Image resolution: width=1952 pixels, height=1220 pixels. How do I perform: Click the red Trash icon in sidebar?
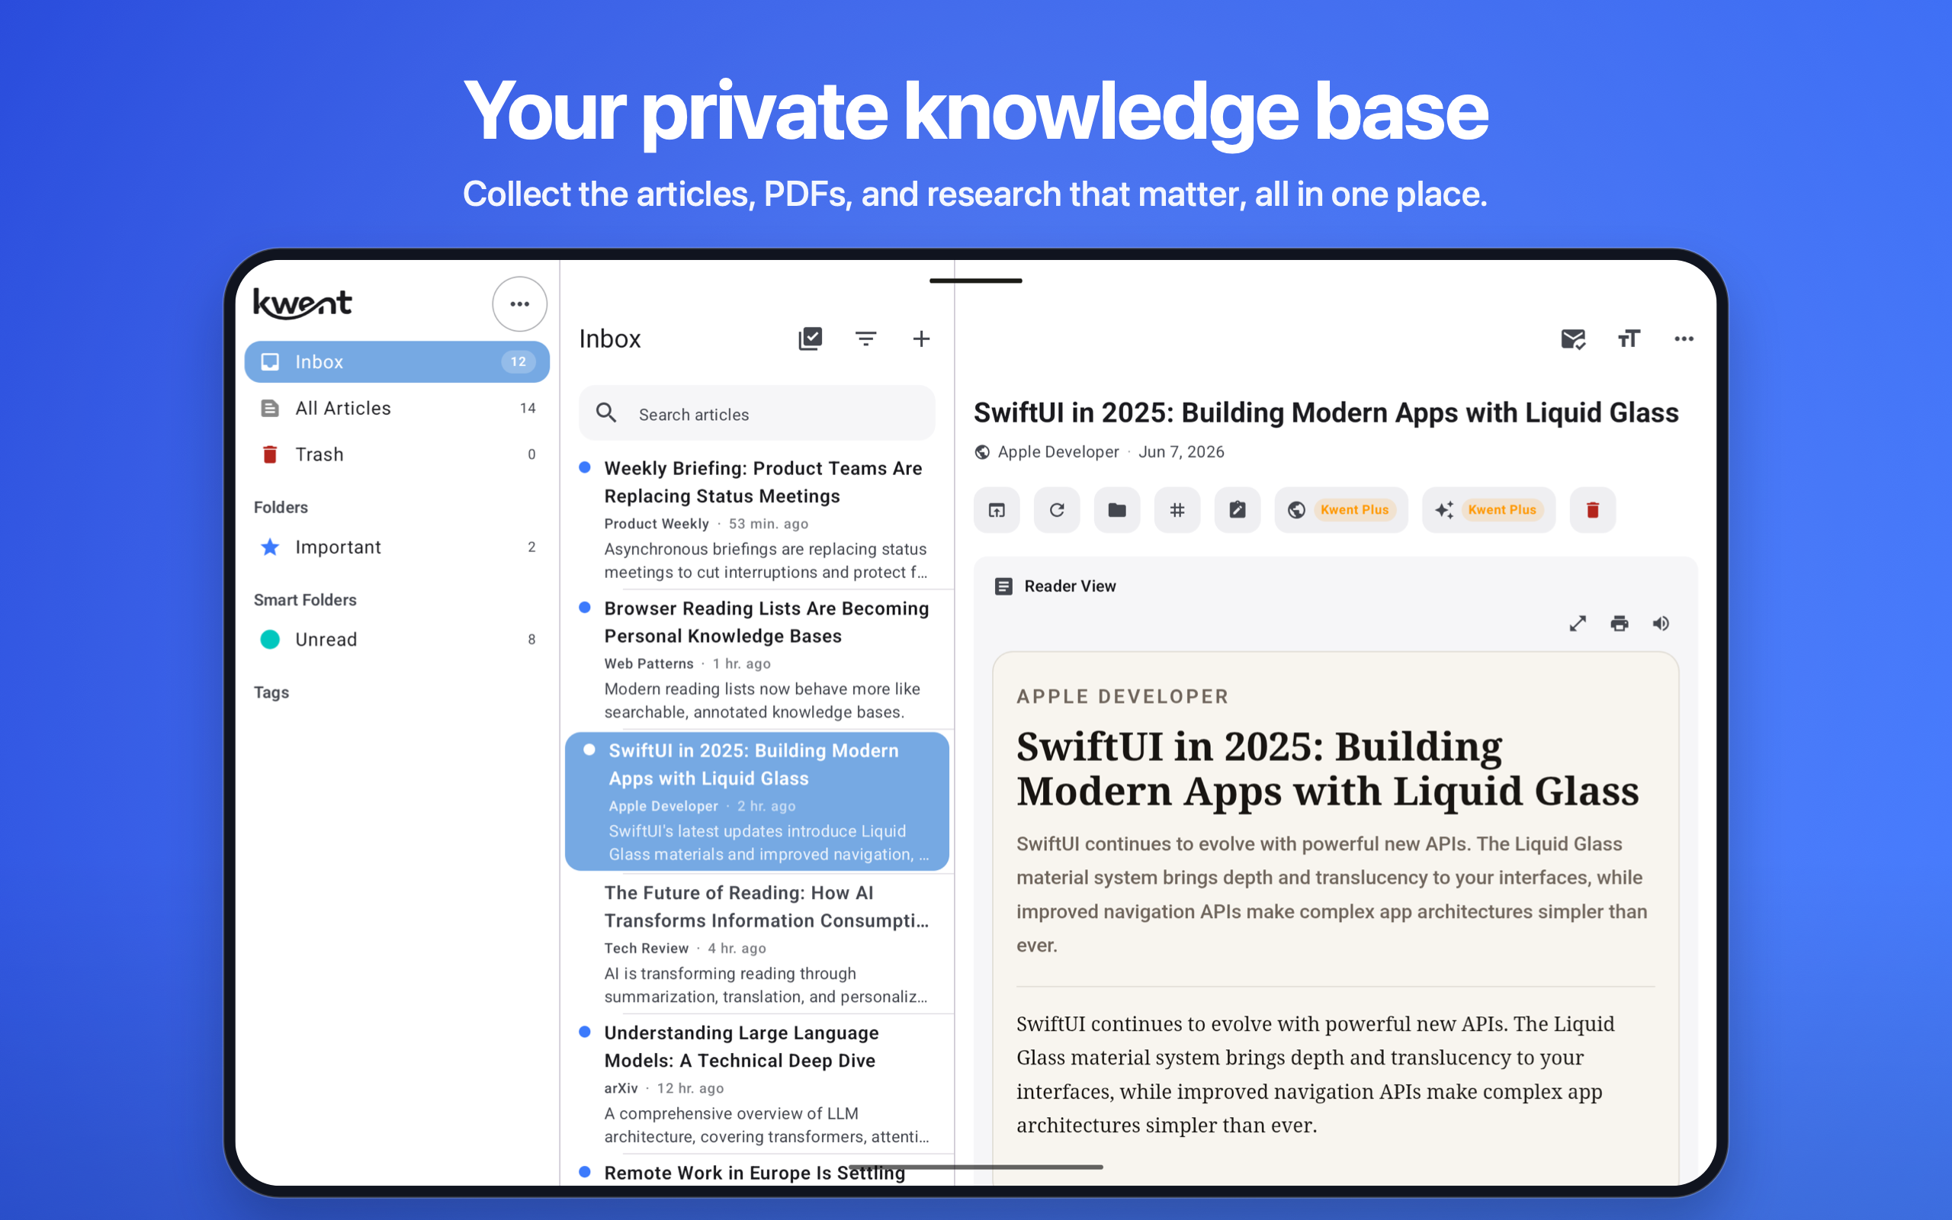pyautogui.click(x=270, y=454)
